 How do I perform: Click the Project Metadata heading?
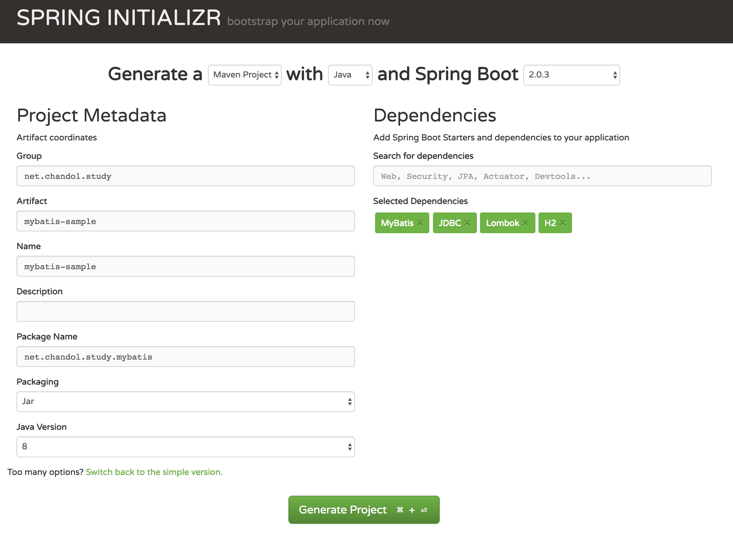[91, 115]
